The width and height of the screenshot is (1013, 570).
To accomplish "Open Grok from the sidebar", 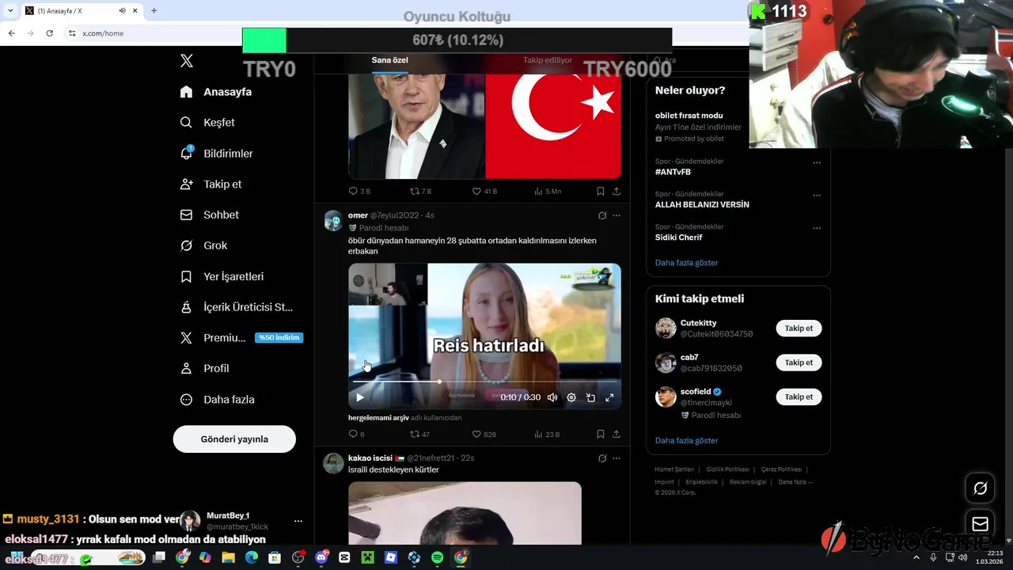I will [203, 245].
